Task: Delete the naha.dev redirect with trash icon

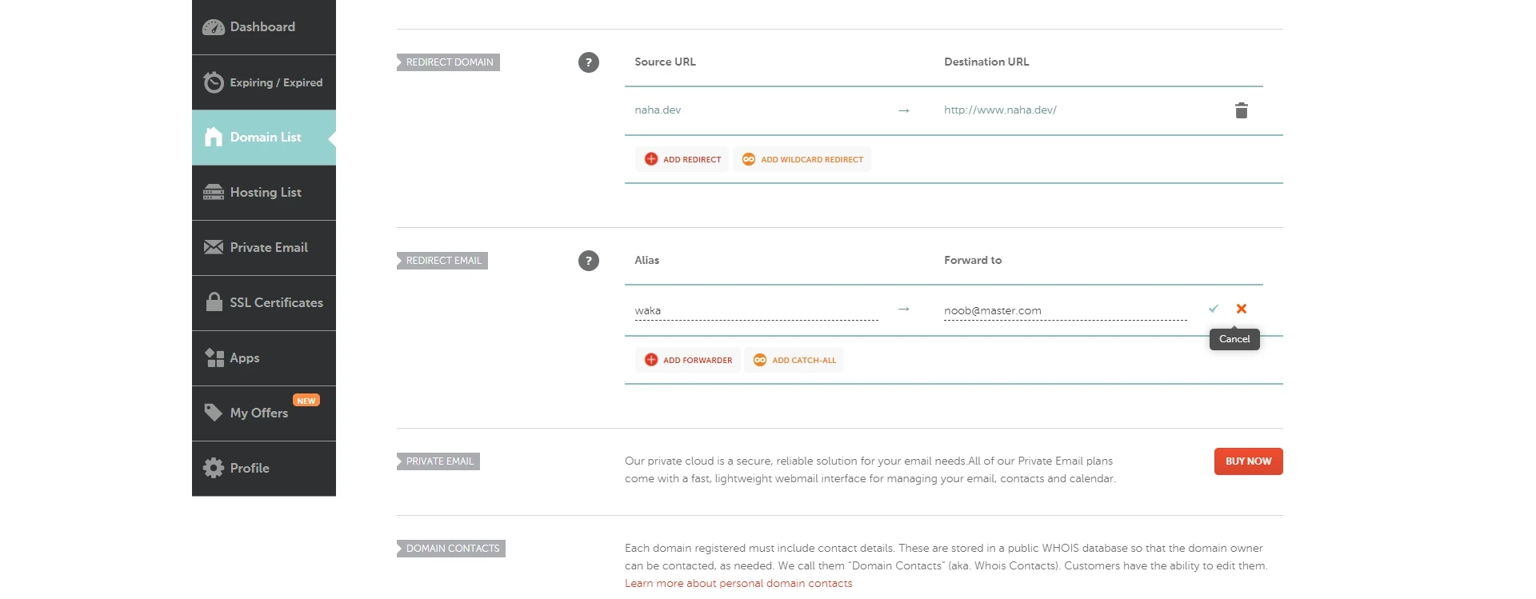Action: 1241,110
